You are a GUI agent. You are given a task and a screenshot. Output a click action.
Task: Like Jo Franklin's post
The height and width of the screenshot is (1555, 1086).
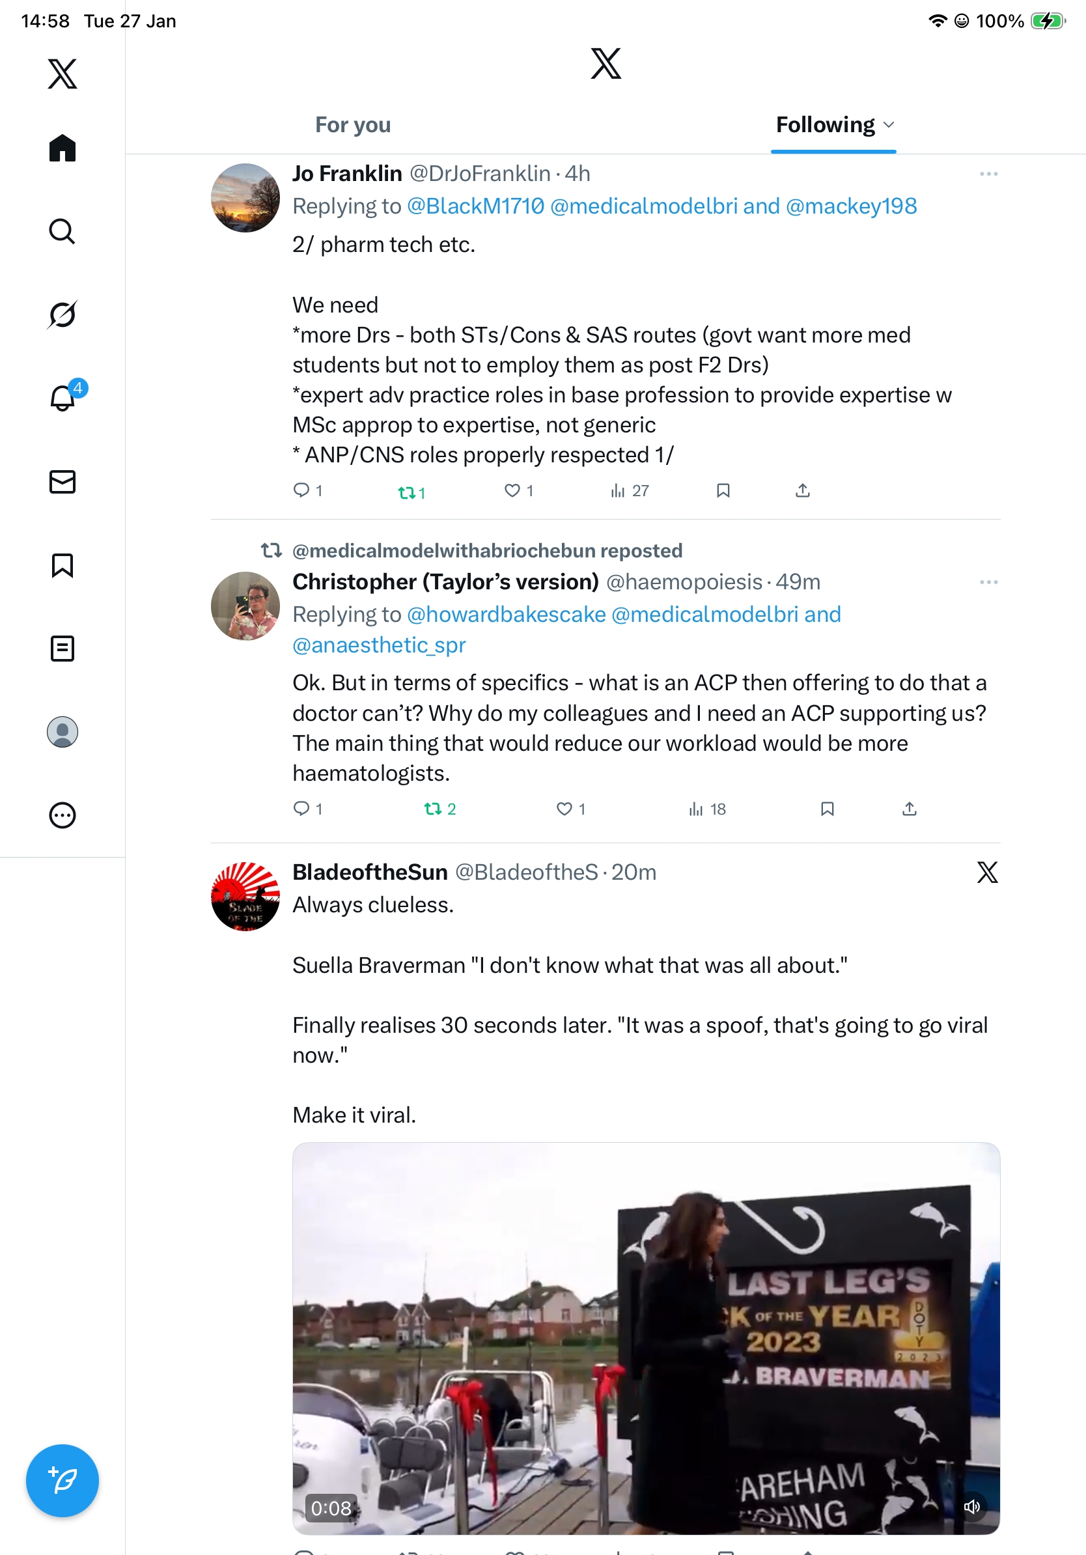pyautogui.click(x=512, y=490)
